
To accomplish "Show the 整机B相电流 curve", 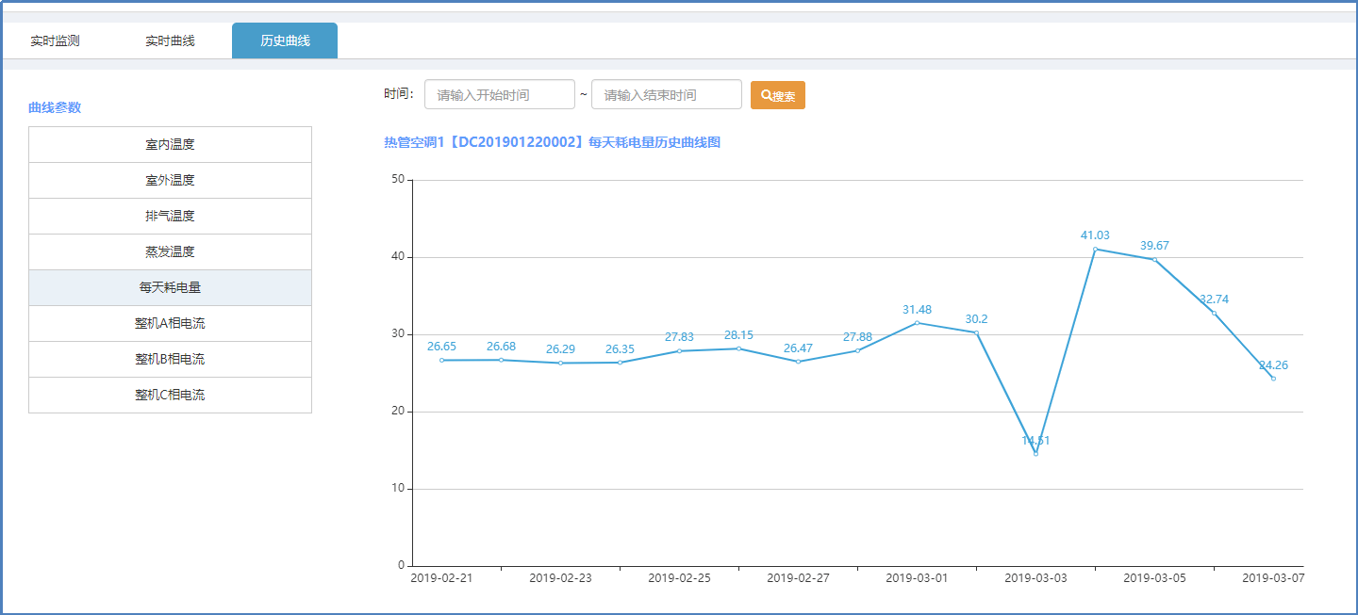I will click(x=170, y=360).
